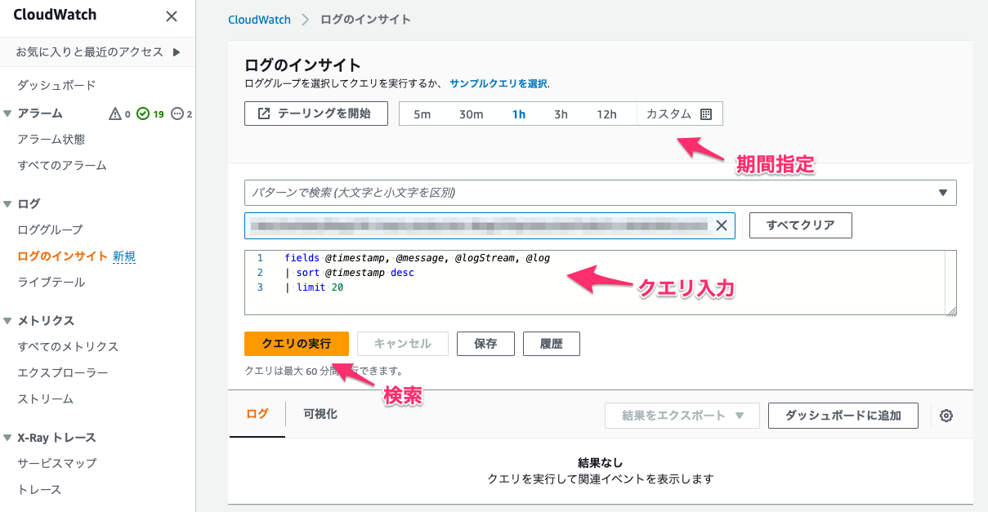Collapse the ログ section triangle

[7, 204]
